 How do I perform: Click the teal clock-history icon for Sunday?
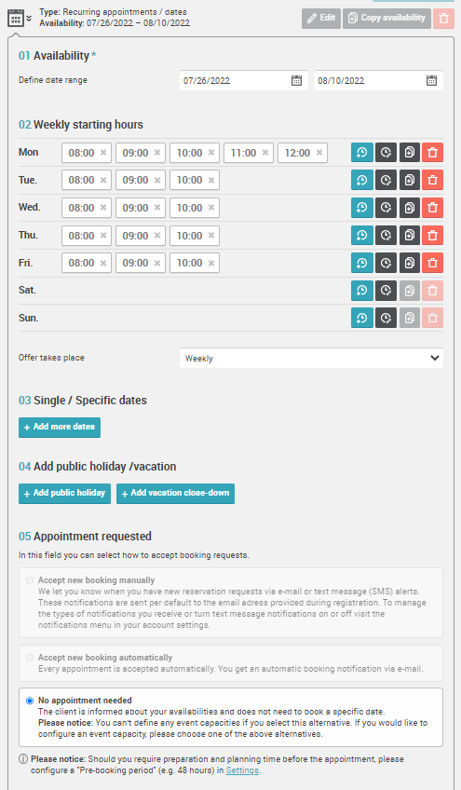coord(361,318)
